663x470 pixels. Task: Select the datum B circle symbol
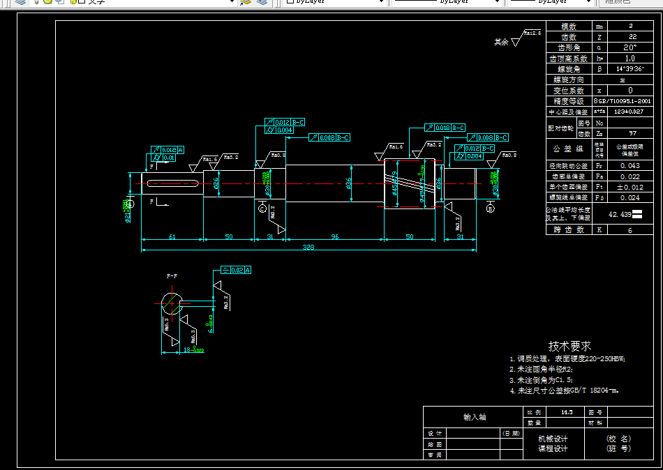pyautogui.click(x=491, y=209)
